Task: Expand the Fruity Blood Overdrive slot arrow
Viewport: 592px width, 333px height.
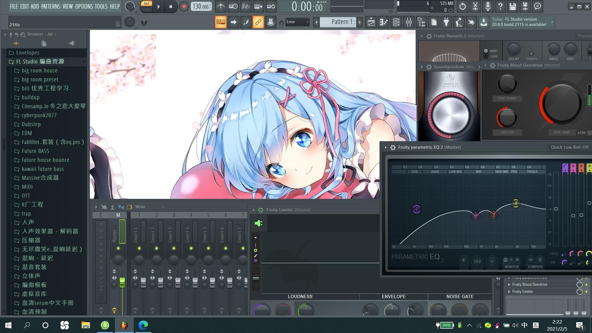Action: tap(509, 285)
